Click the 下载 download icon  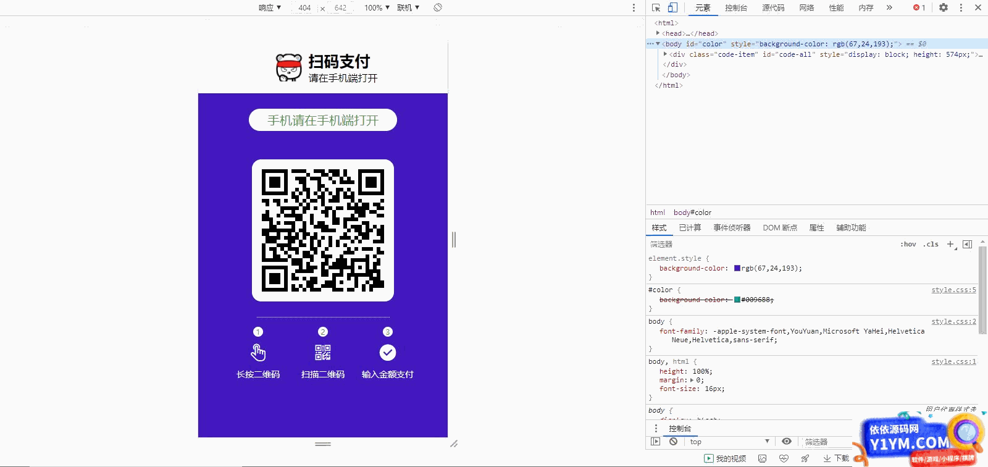coord(827,458)
